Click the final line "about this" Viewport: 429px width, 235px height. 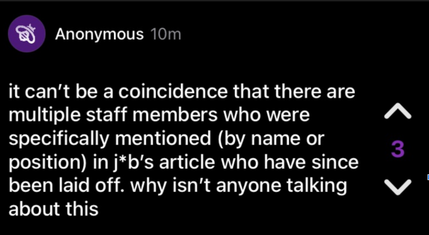click(54, 209)
